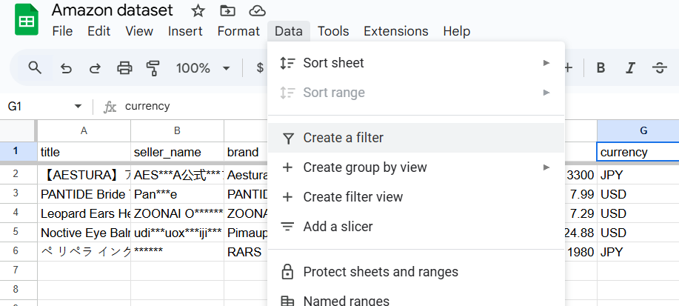
Task: Check the cloud document status icon
Action: (257, 11)
